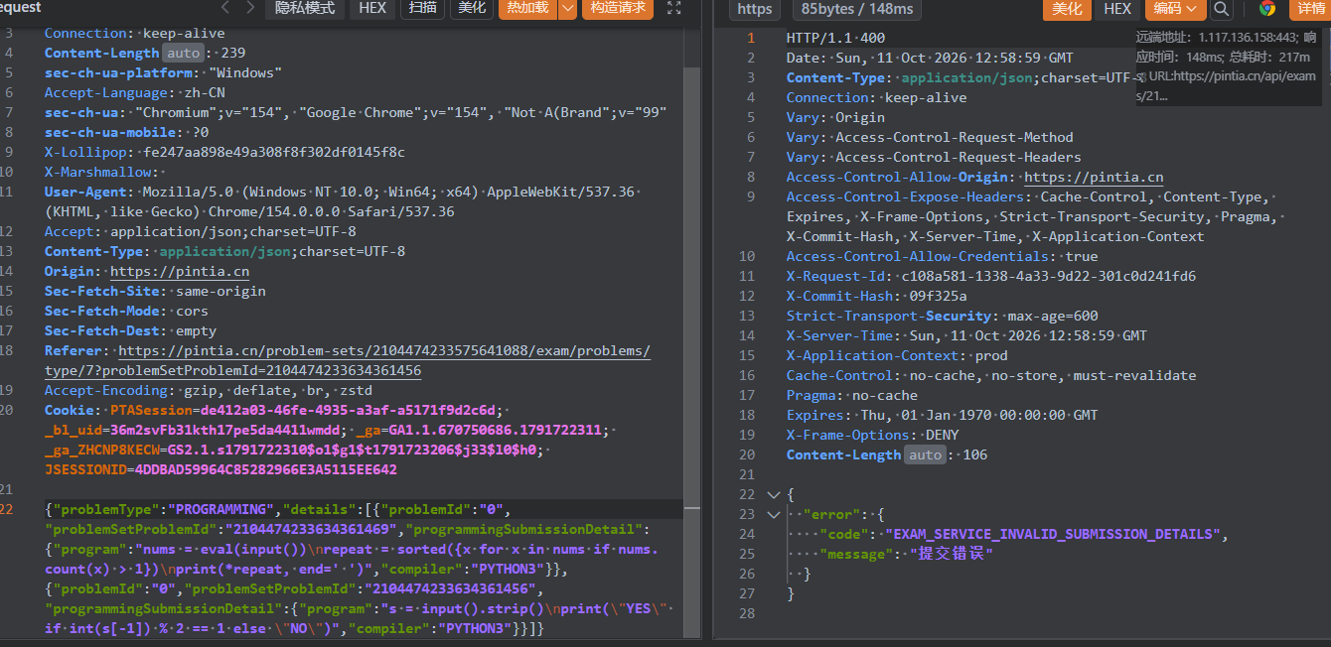Click the 提交错误 message value
The width and height of the screenshot is (1331, 647).
[951, 554]
